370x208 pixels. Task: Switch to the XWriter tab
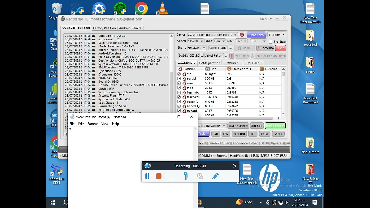point(232,63)
